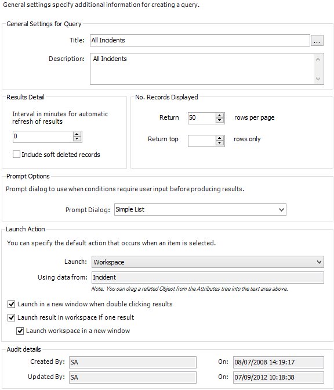Screen dimensions: 334x390
Task: Select the Created By SA field
Action: 133,362
